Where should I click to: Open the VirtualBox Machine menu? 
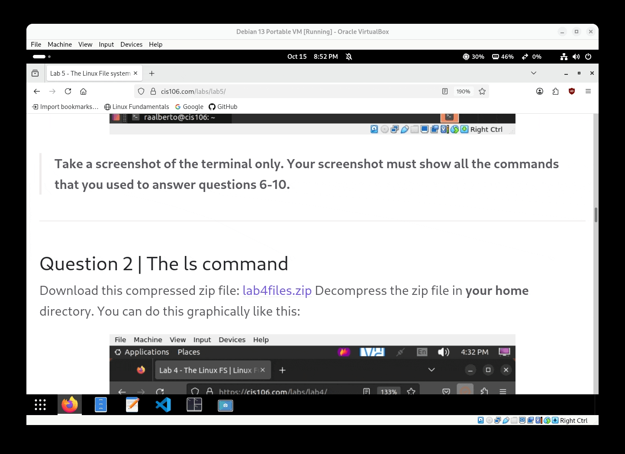[x=60, y=45]
